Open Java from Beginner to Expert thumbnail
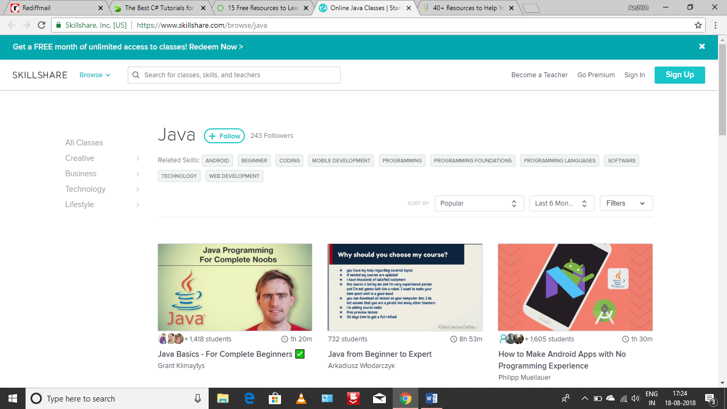 405,288
